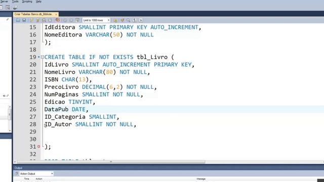
Task: Toggle the word wrap icon
Action: [x=141, y=20]
